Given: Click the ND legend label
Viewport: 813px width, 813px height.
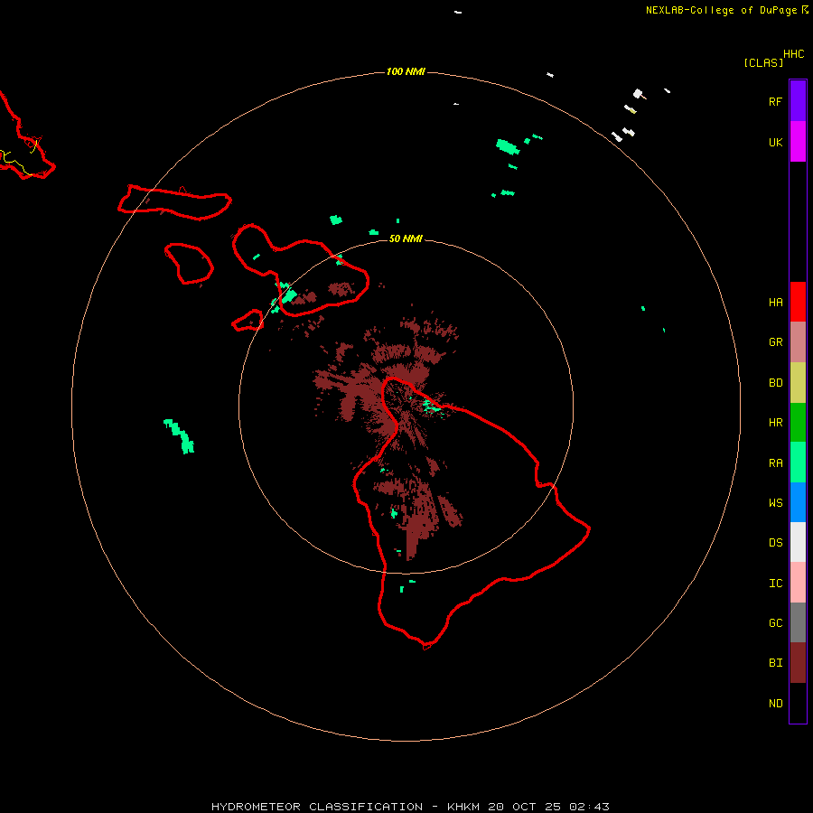Looking at the screenshot, I should 775,704.
